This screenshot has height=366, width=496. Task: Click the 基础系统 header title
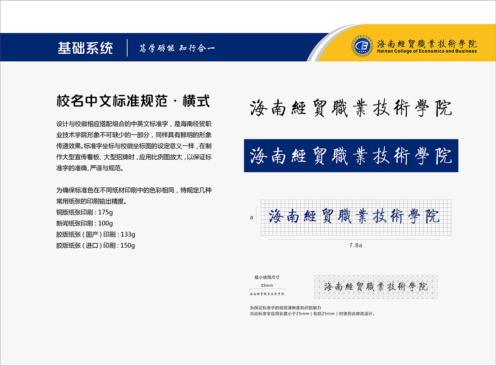pyautogui.click(x=85, y=48)
